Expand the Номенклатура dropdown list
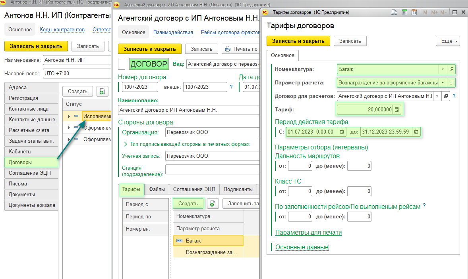The height and width of the screenshot is (279, 468). pyautogui.click(x=443, y=69)
